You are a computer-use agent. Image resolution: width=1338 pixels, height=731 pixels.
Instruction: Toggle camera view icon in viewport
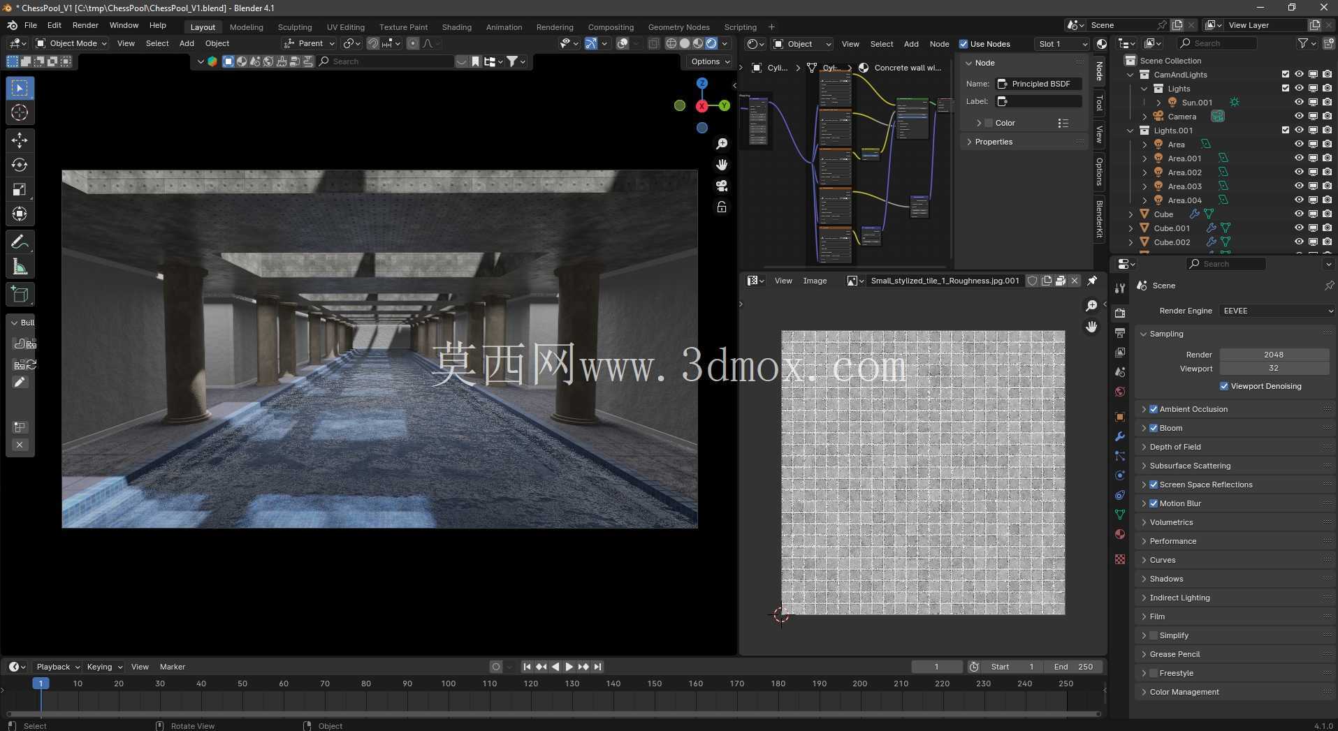tap(722, 186)
